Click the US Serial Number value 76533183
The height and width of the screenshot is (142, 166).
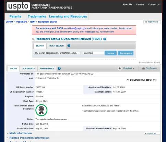click(x=40, y=87)
